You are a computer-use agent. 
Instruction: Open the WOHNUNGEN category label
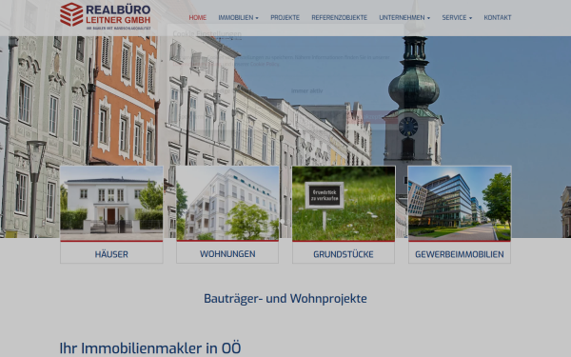(227, 254)
